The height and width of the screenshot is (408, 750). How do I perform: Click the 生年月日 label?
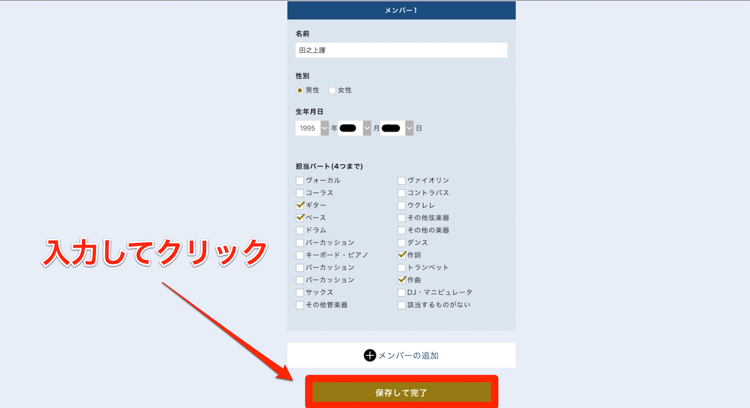pyautogui.click(x=309, y=111)
